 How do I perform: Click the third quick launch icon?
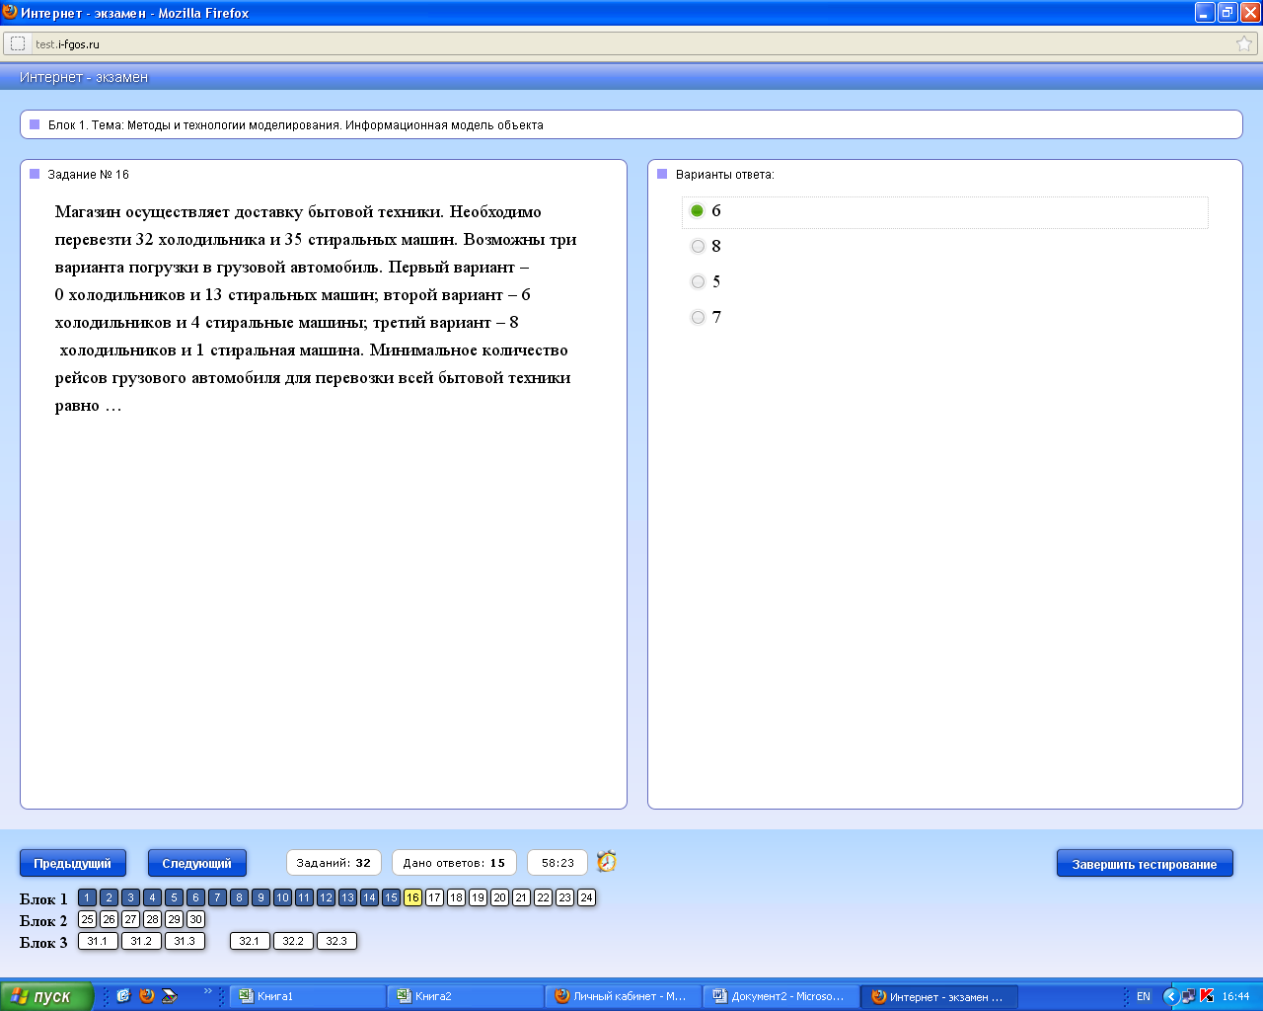tap(169, 996)
